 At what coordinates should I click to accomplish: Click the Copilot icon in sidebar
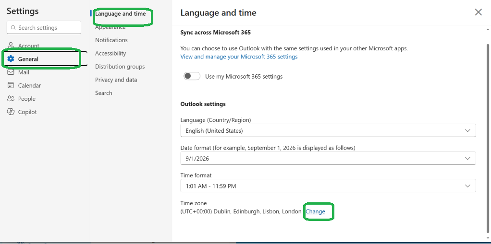[x=11, y=112]
